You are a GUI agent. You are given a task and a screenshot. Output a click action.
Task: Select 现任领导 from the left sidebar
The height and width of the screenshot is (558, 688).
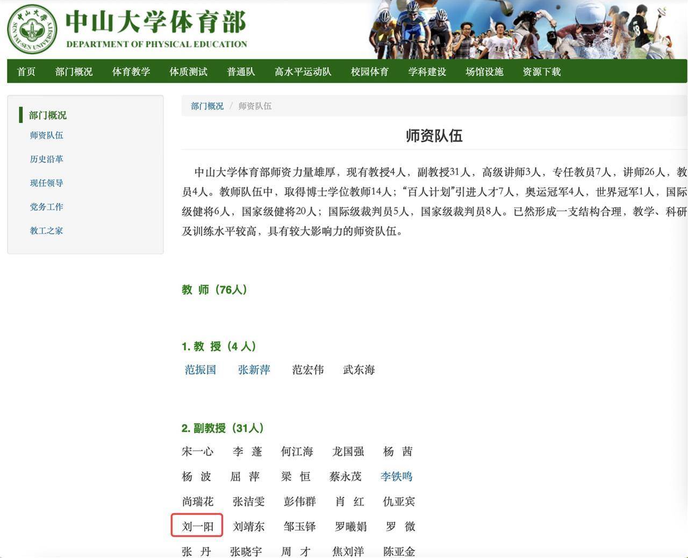pos(46,183)
